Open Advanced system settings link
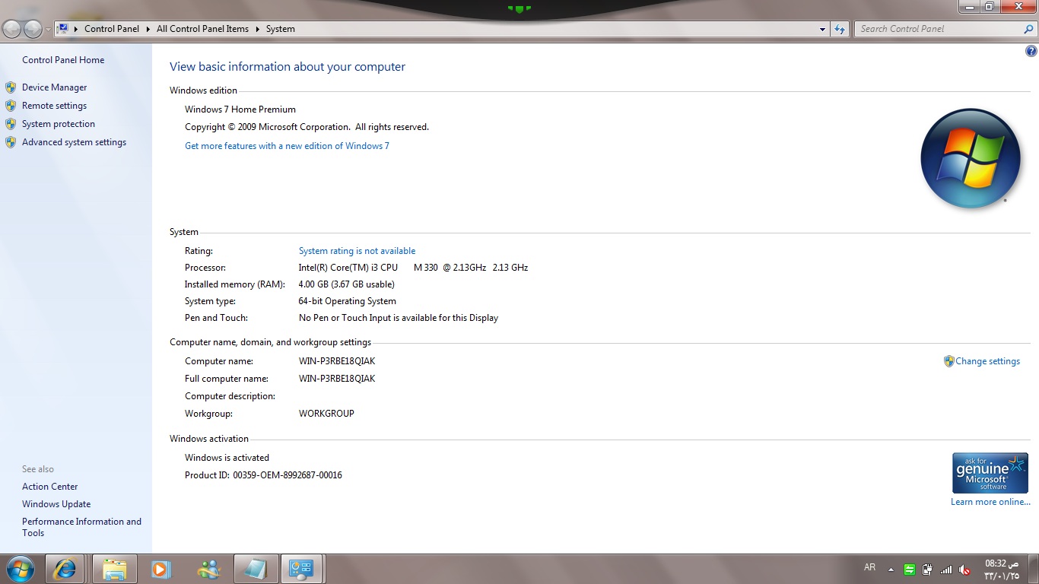The height and width of the screenshot is (584, 1039). (74, 142)
